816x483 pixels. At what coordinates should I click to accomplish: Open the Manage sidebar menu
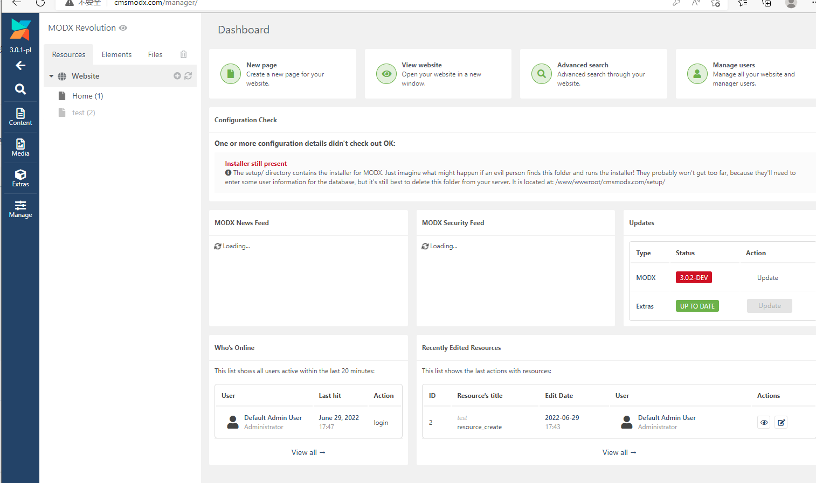pos(20,208)
